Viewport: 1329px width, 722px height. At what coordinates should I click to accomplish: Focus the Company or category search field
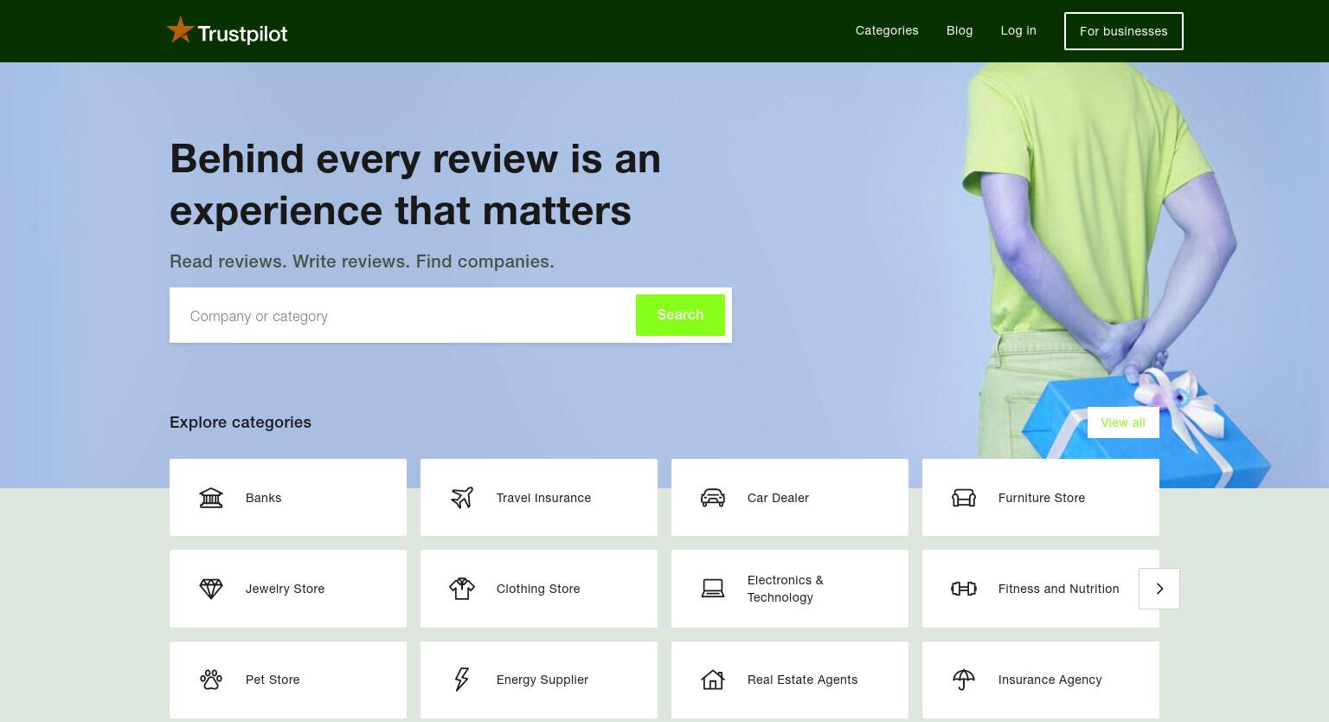[402, 316]
